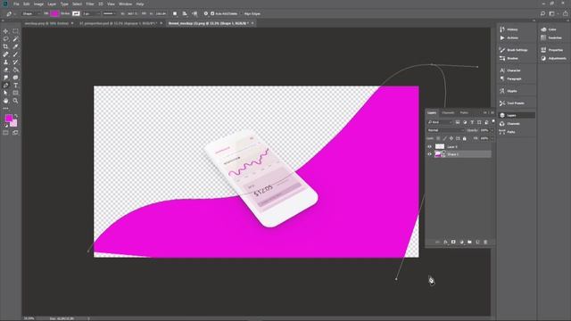
Task: Toggle lock position
Action: click(451, 138)
